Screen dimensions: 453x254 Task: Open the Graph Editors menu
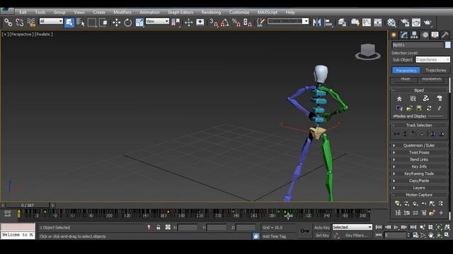point(180,12)
